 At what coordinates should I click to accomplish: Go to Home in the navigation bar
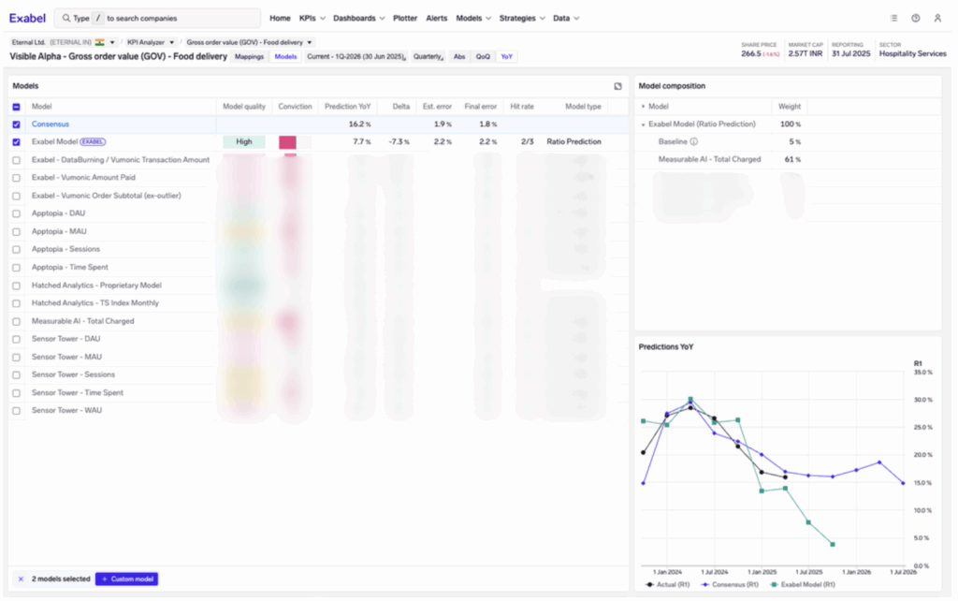point(280,19)
